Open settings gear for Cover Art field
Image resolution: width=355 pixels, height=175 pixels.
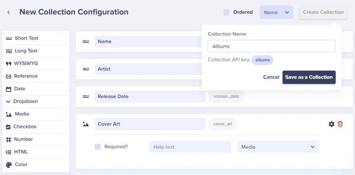[x=332, y=124]
